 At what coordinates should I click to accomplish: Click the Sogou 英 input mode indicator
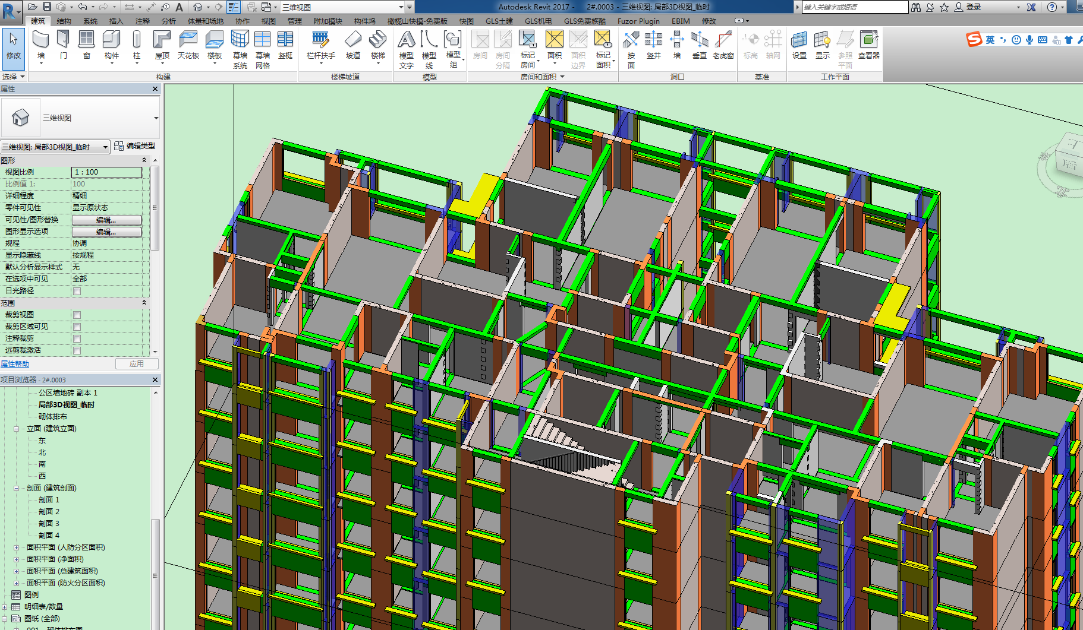(990, 40)
